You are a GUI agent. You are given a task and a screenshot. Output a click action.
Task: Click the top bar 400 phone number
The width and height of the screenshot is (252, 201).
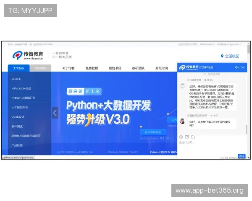pos(207,44)
